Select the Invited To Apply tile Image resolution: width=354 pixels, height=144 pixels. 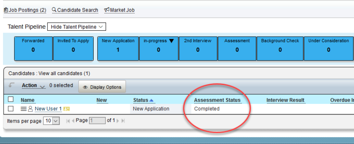(x=73, y=49)
